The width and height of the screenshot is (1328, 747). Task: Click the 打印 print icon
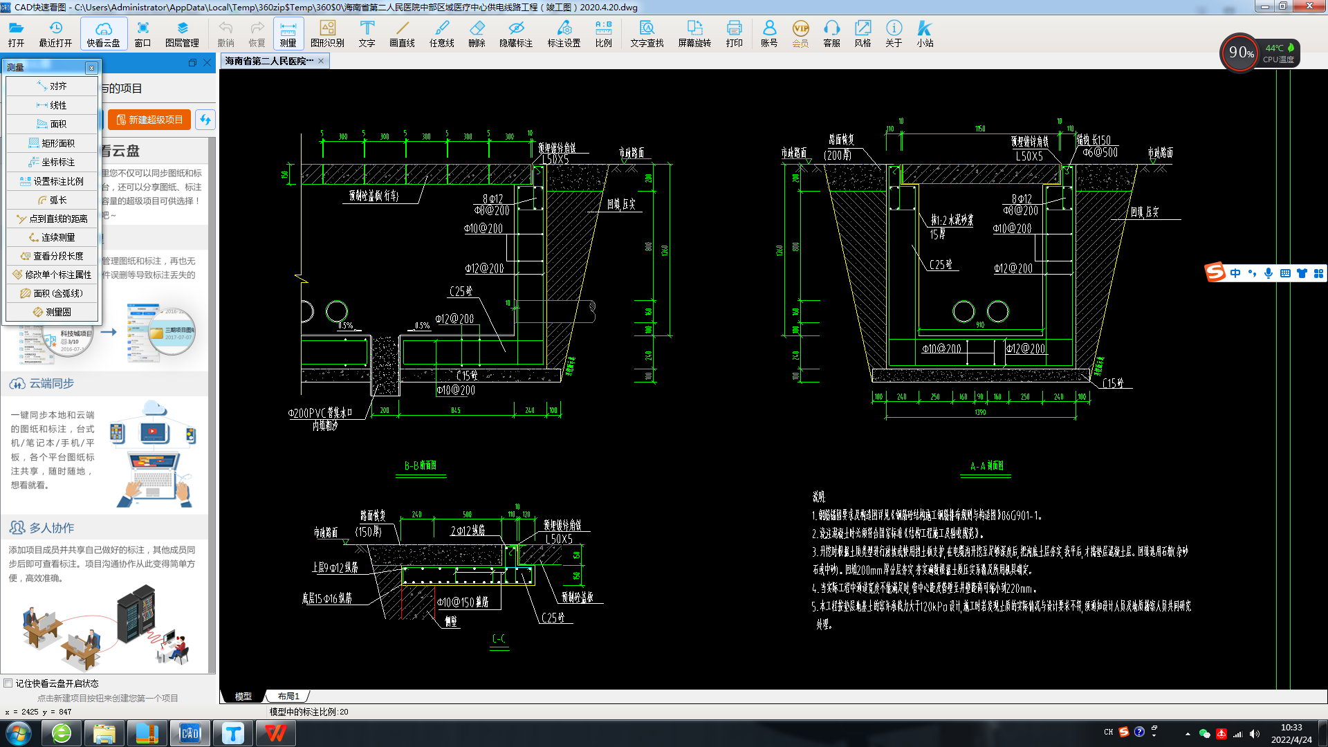pos(734,33)
